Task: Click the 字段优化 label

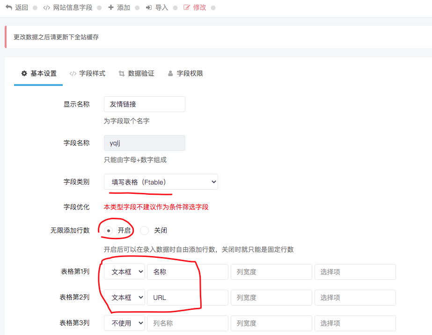Action: [77, 207]
